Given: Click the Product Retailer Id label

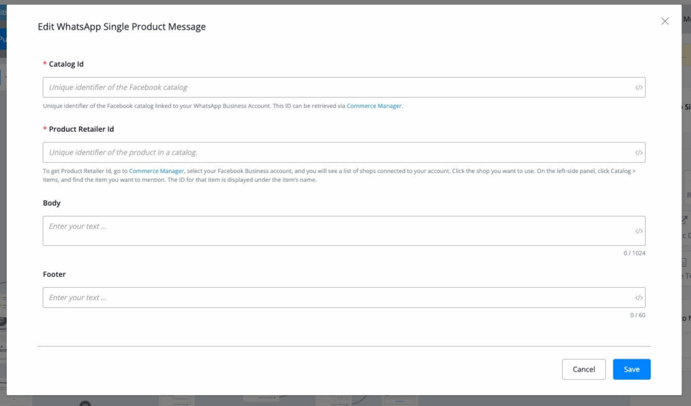Looking at the screenshot, I should [85, 129].
